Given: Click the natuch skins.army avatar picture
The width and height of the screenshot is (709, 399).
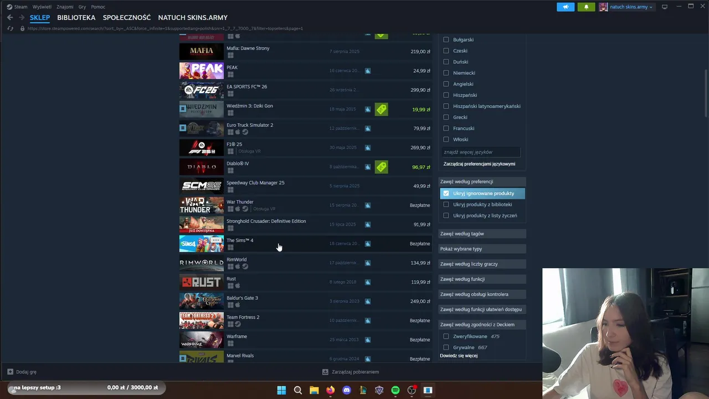Looking at the screenshot, I should click(x=603, y=7).
